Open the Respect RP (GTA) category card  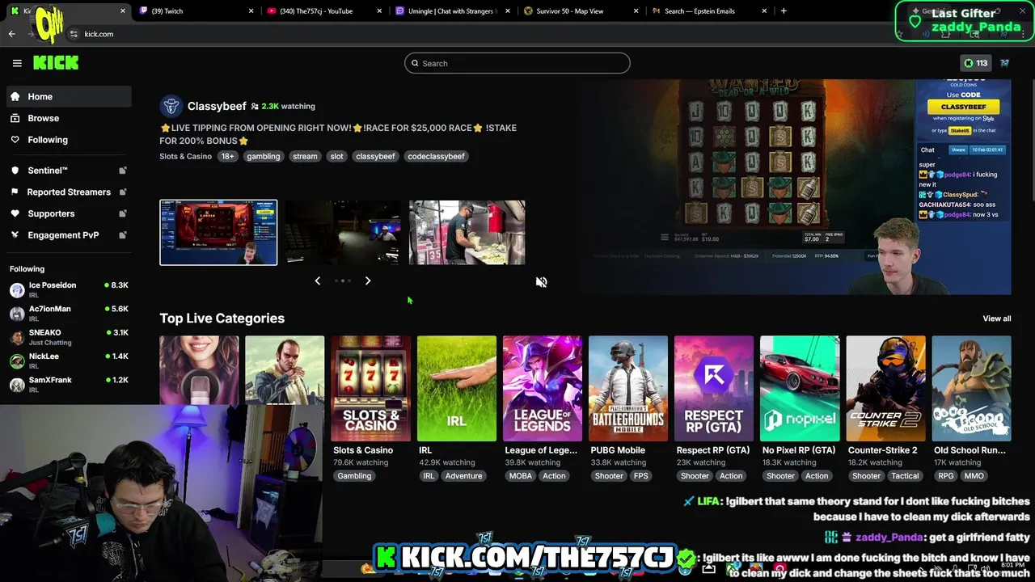coord(714,389)
